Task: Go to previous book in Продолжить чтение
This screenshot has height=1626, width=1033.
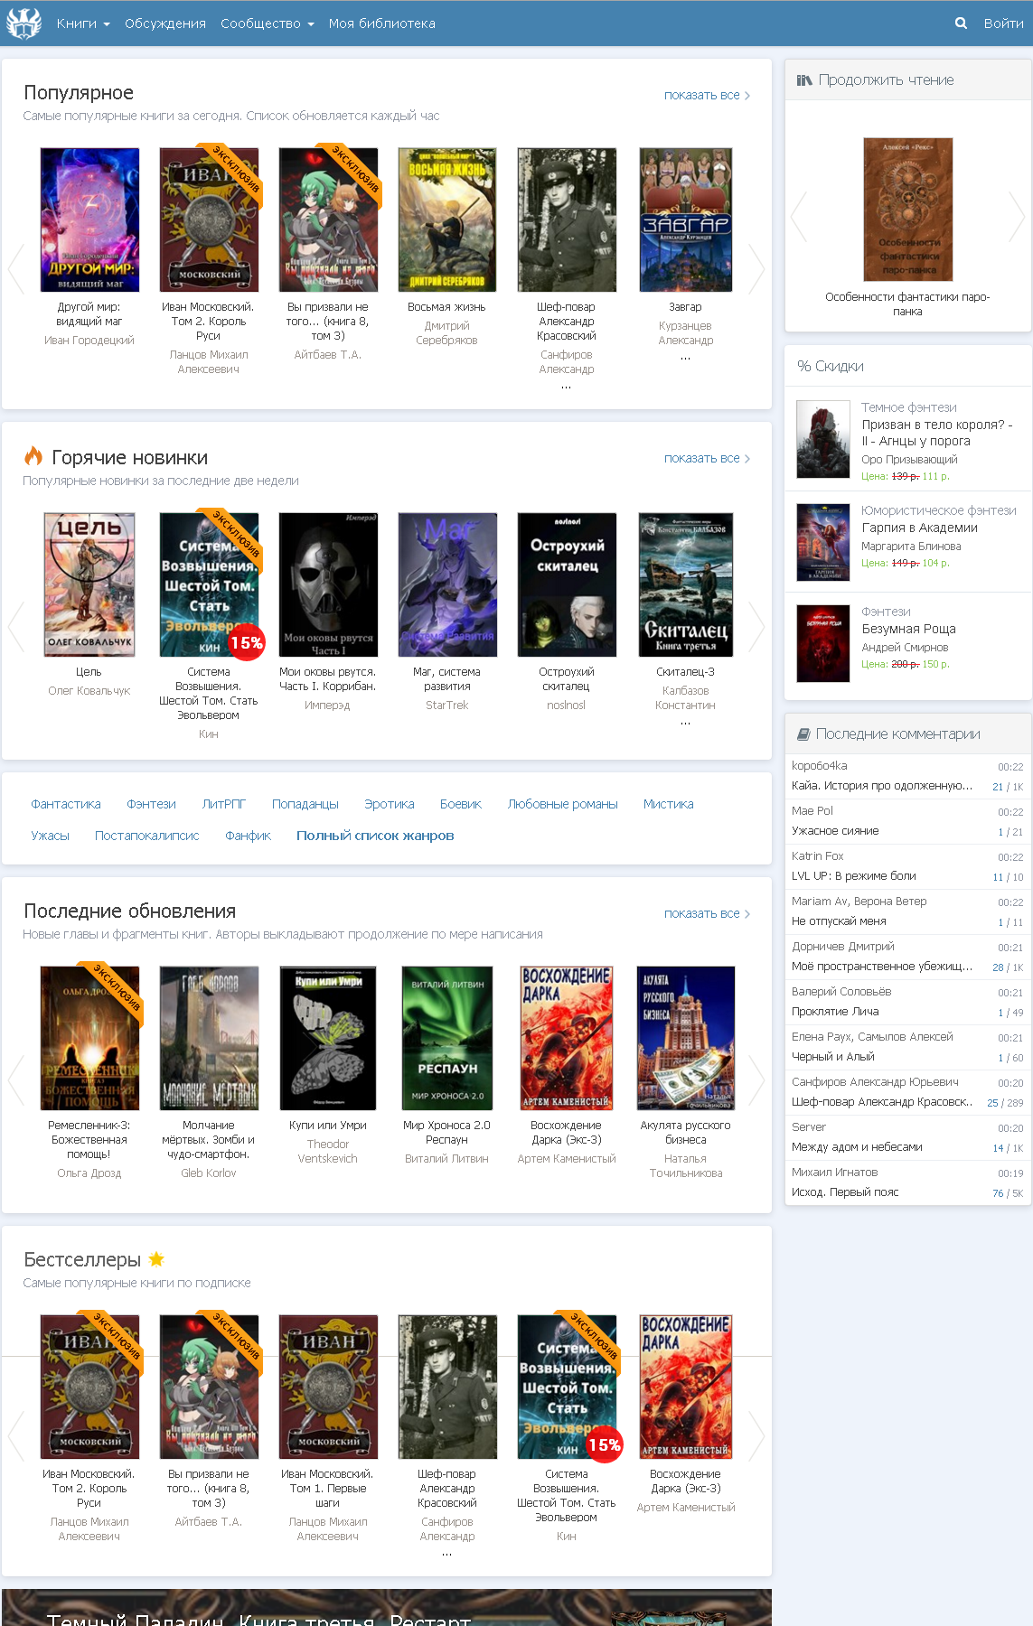Action: [x=799, y=217]
